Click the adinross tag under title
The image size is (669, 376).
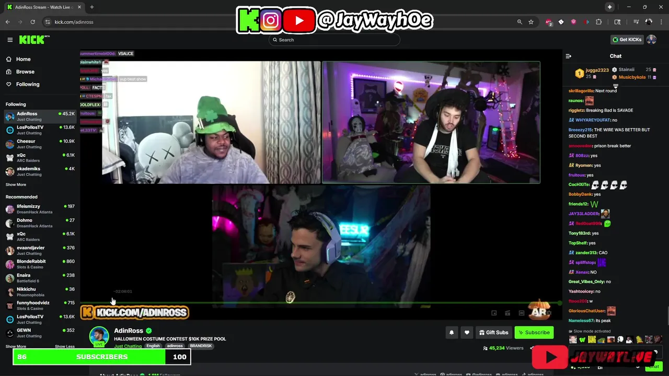175,346
